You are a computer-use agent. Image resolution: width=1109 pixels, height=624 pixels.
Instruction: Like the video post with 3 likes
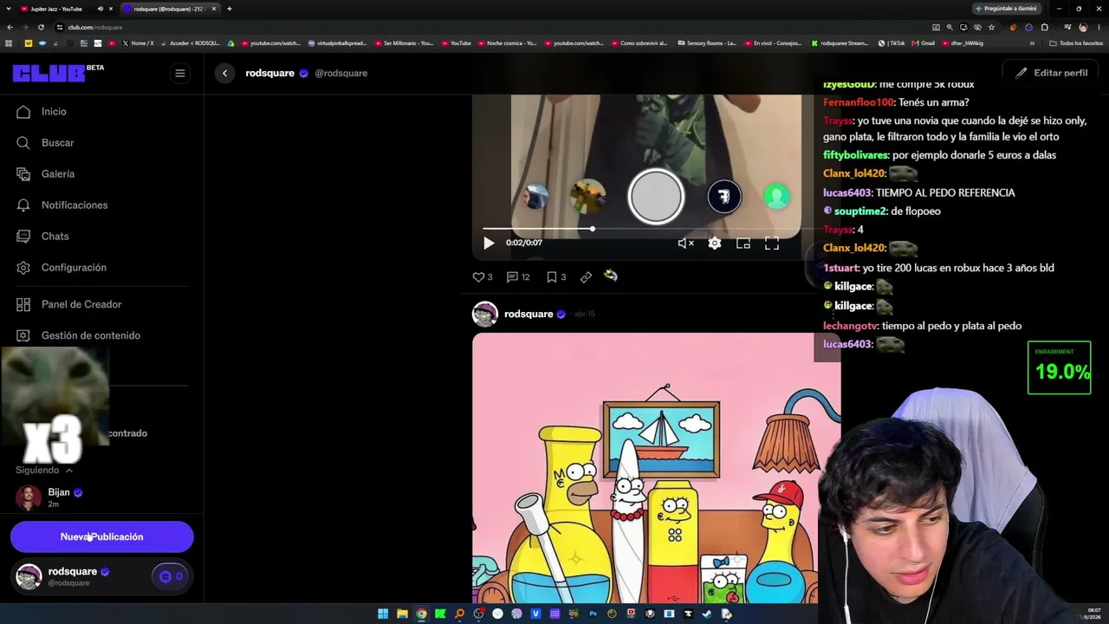pos(482,277)
